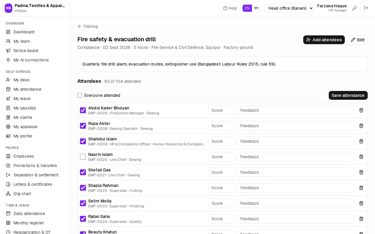
Task: Open Separation & settlement in the sidebar
Action: [x=35, y=175]
